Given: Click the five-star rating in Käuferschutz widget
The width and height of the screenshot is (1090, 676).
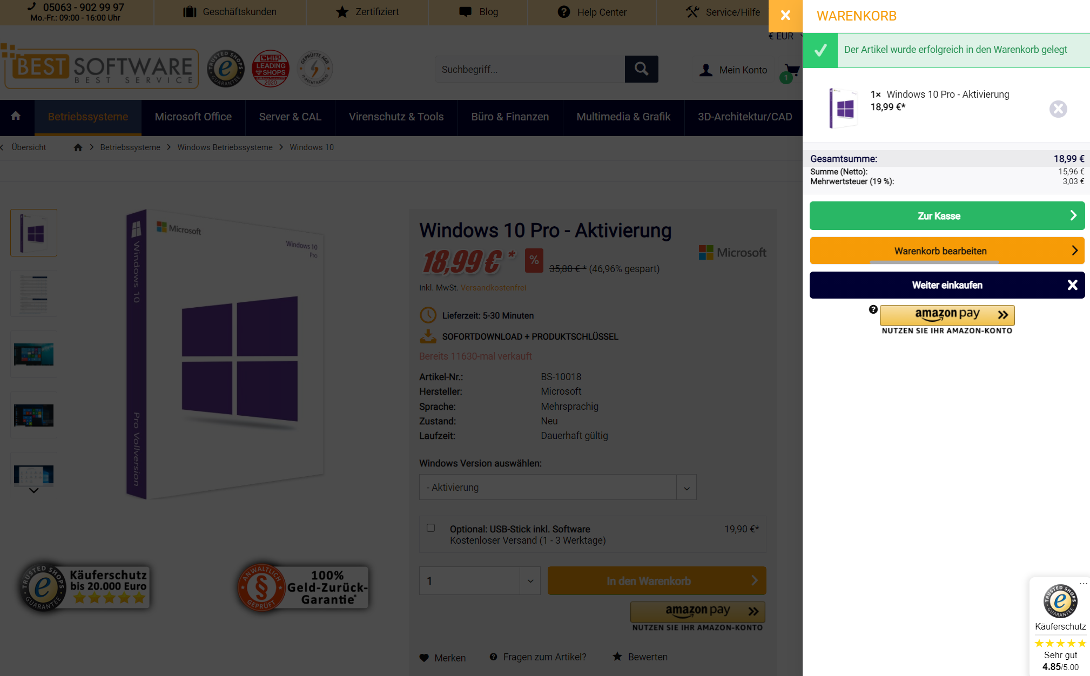Looking at the screenshot, I should 1060,643.
